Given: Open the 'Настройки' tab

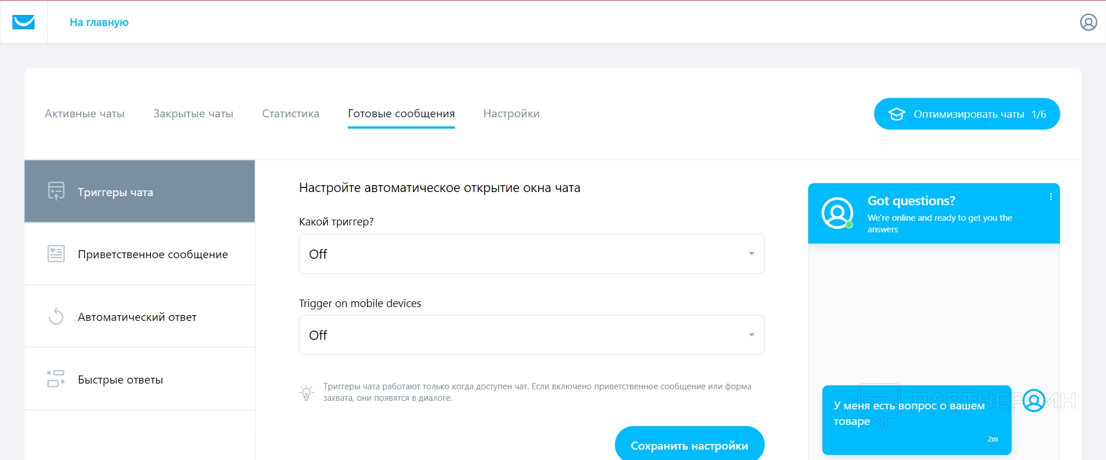Looking at the screenshot, I should tap(511, 114).
